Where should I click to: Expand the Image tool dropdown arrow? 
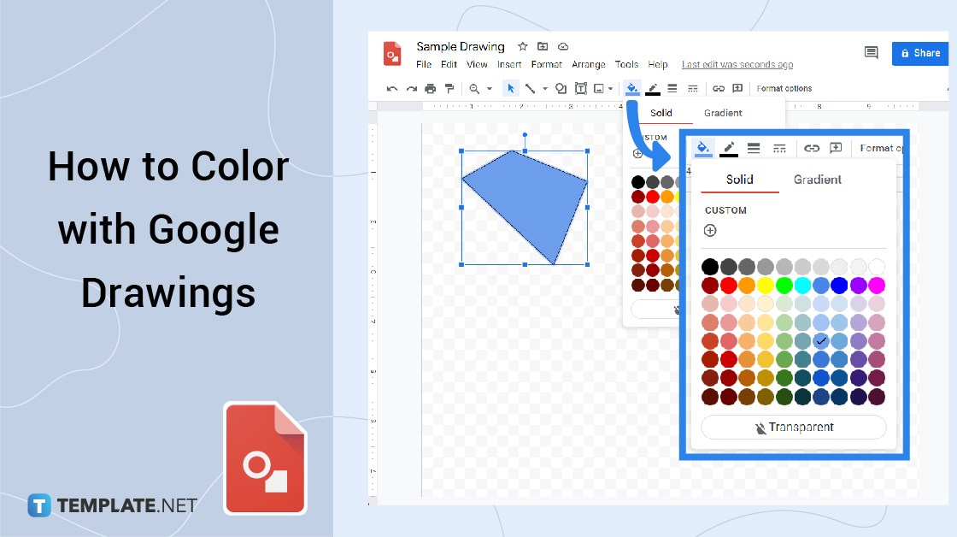coord(610,89)
